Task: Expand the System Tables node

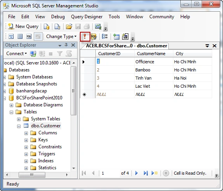Action: pos(19,119)
